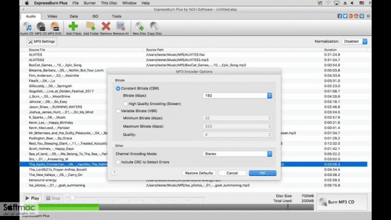
Task: Click the Stop button
Action: 53,198
